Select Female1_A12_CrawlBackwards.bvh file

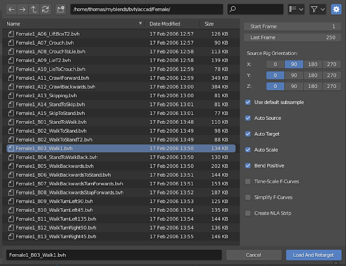click(121, 87)
